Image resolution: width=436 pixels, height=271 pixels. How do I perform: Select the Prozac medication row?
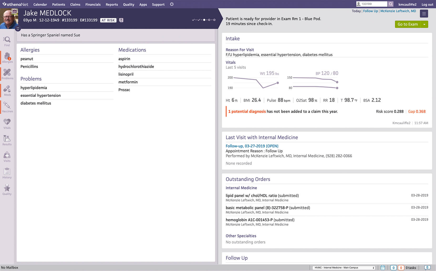tap(165, 90)
